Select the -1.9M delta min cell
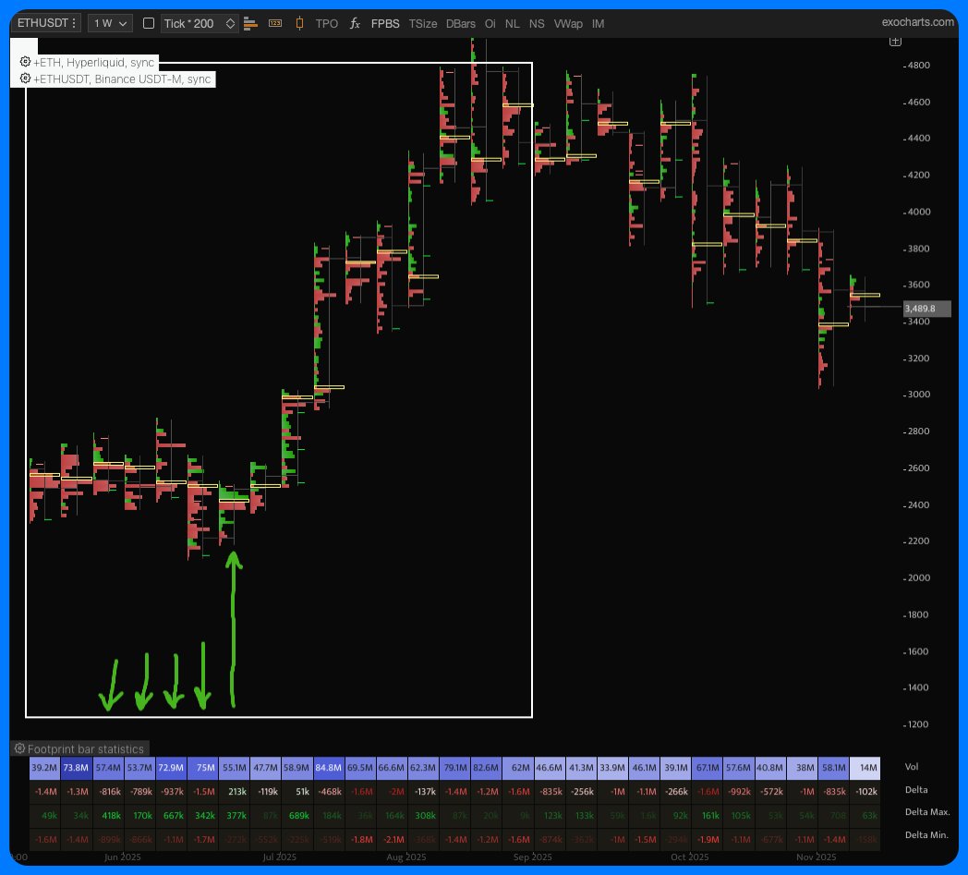The width and height of the screenshot is (968, 875). click(x=707, y=840)
